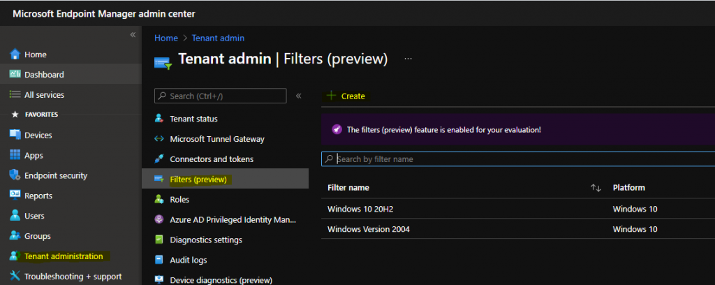This screenshot has height=285, width=715.
Task: Open the Windows Version 2004 filter
Action: tap(369, 229)
